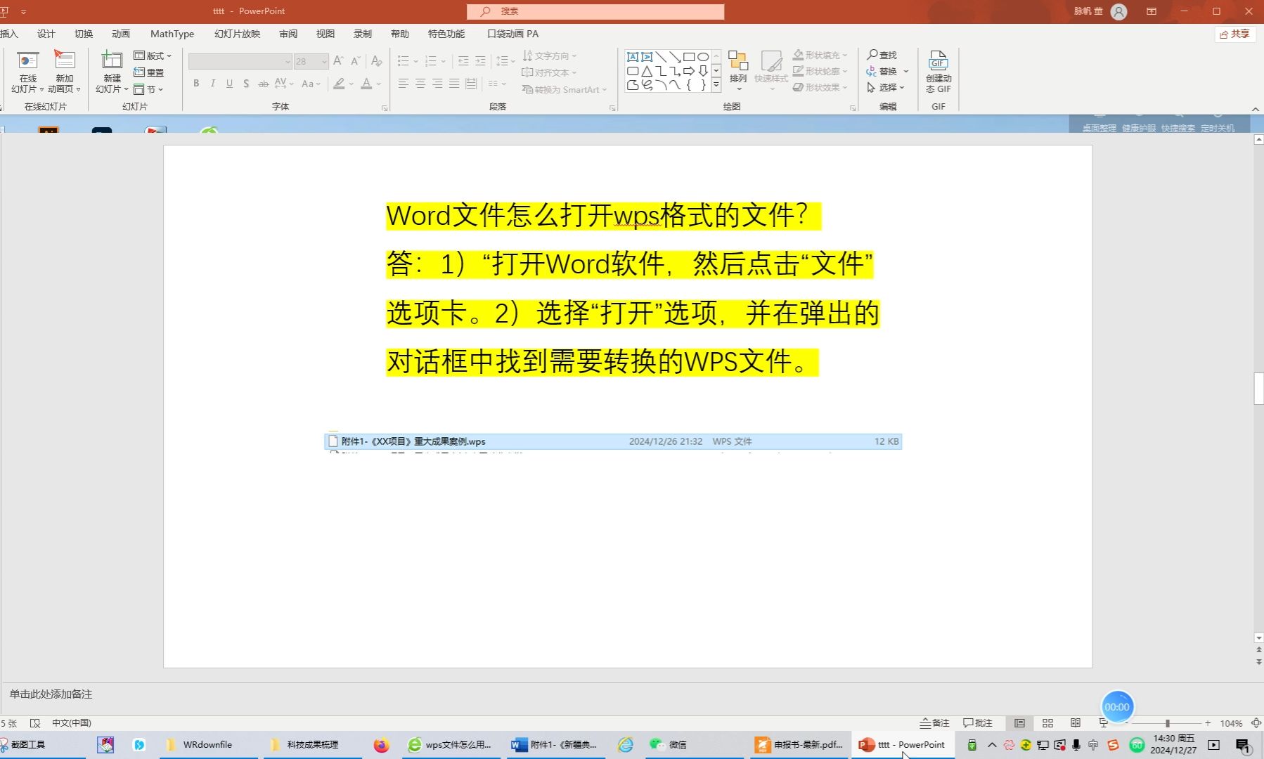
Task: Open the Word document in taskbar
Action: point(554,745)
